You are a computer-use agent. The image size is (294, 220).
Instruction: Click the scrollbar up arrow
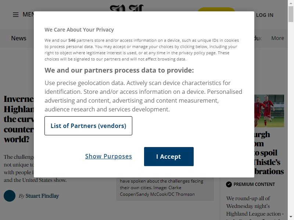point(291,3)
